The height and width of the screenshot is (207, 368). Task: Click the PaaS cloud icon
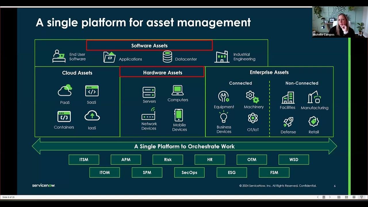point(65,91)
